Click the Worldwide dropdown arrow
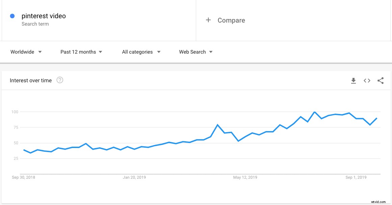The width and height of the screenshot is (392, 205). 40,52
